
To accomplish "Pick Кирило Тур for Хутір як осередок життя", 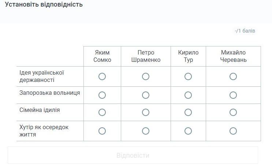I will click(x=188, y=131).
